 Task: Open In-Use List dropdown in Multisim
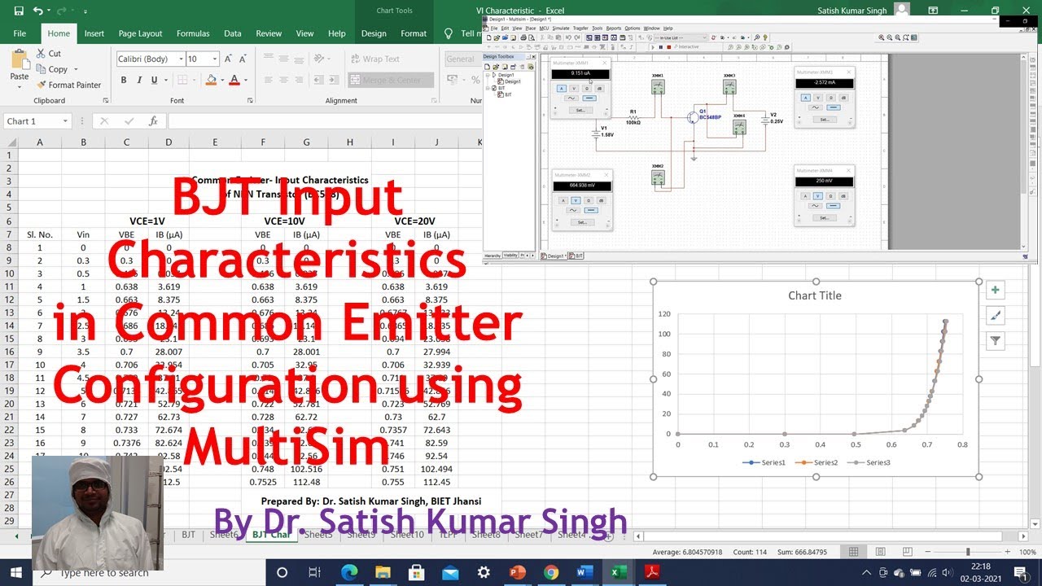click(704, 37)
